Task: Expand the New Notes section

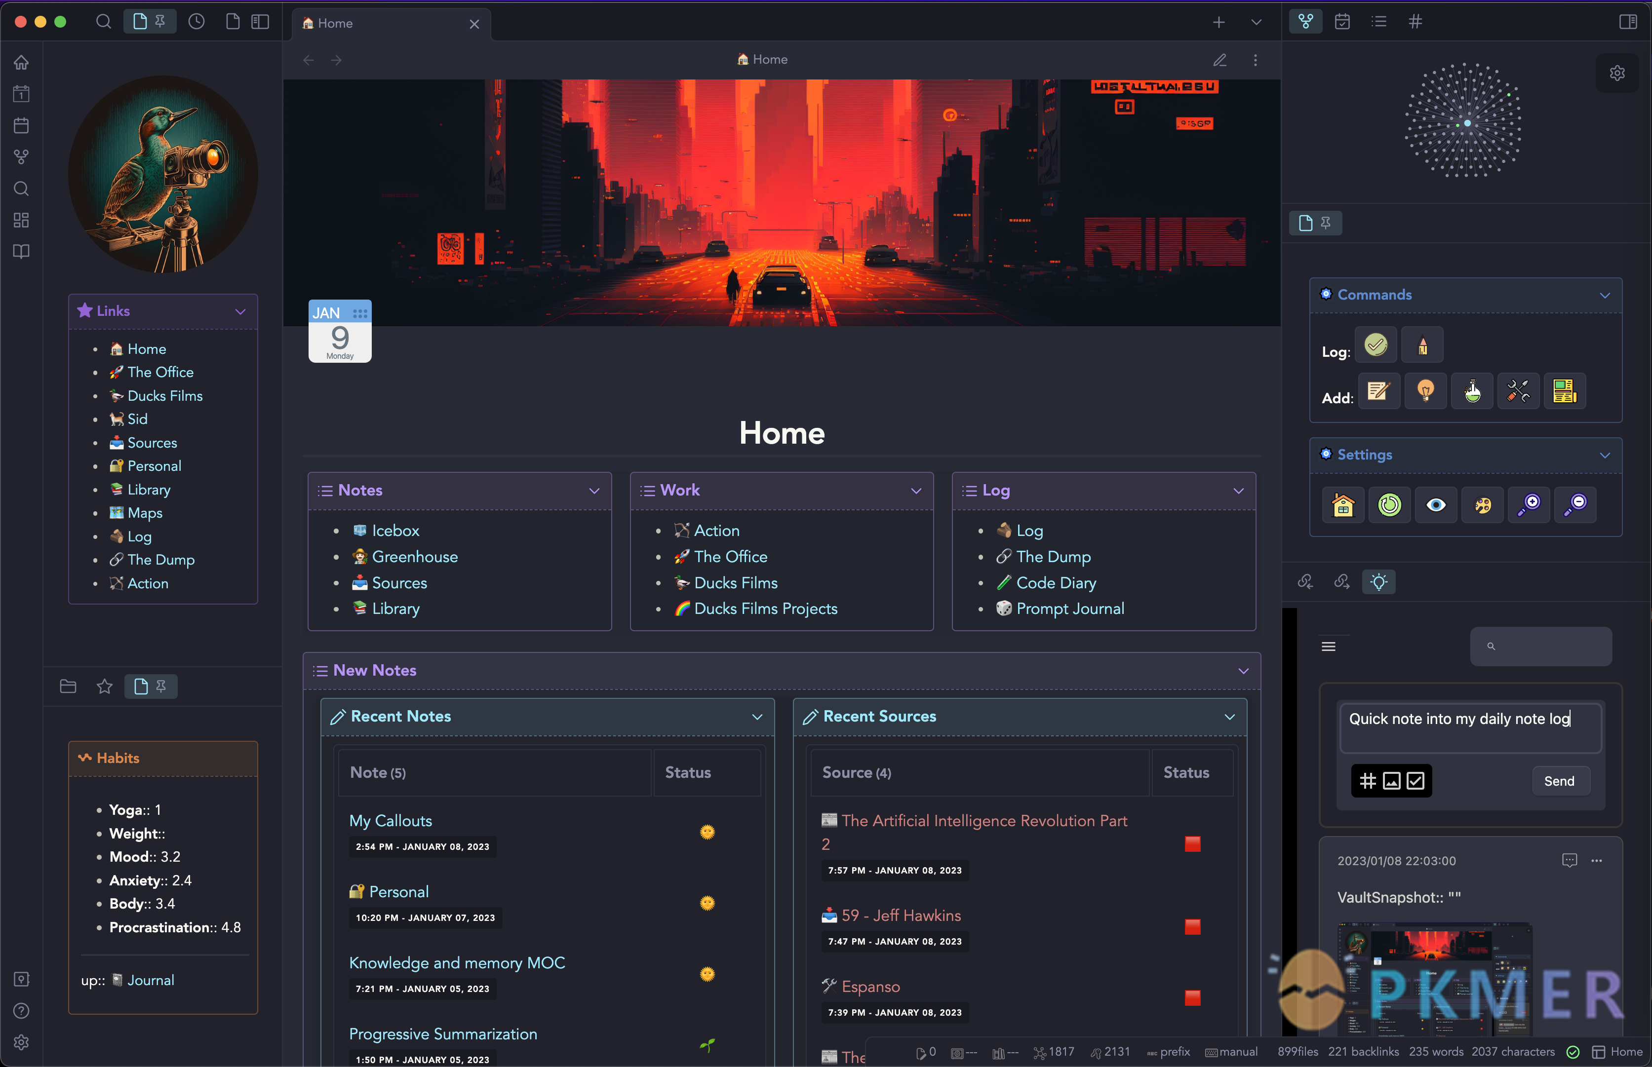Action: (x=1244, y=670)
